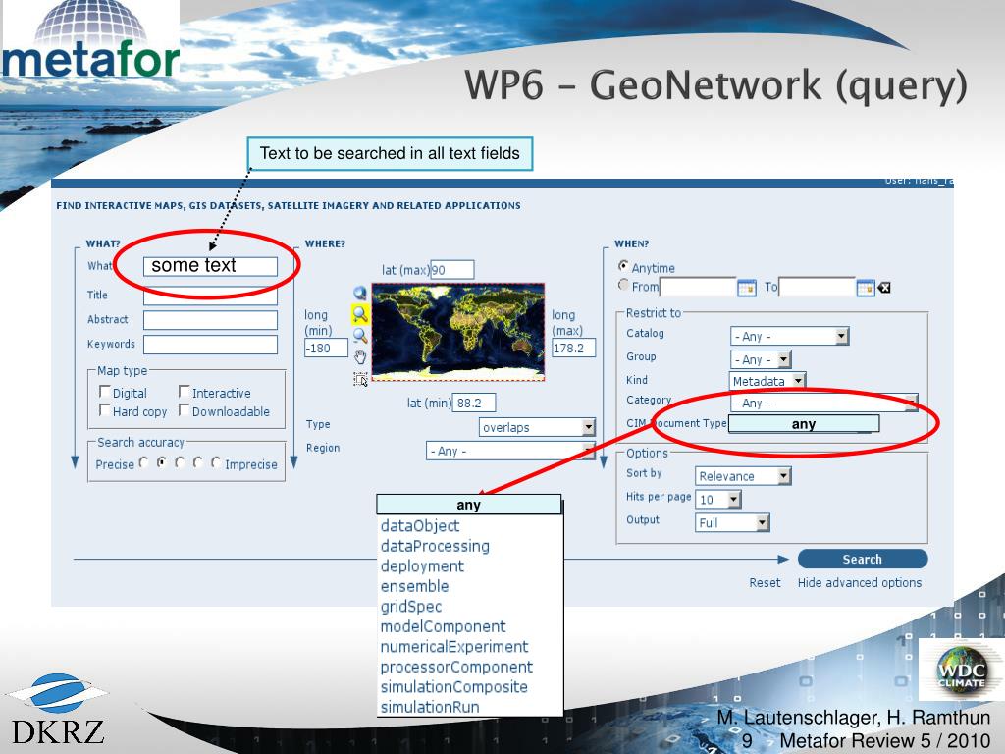This screenshot has width=1005, height=754.
Task: Select the zoom-out magnifier map tool
Action: click(360, 336)
